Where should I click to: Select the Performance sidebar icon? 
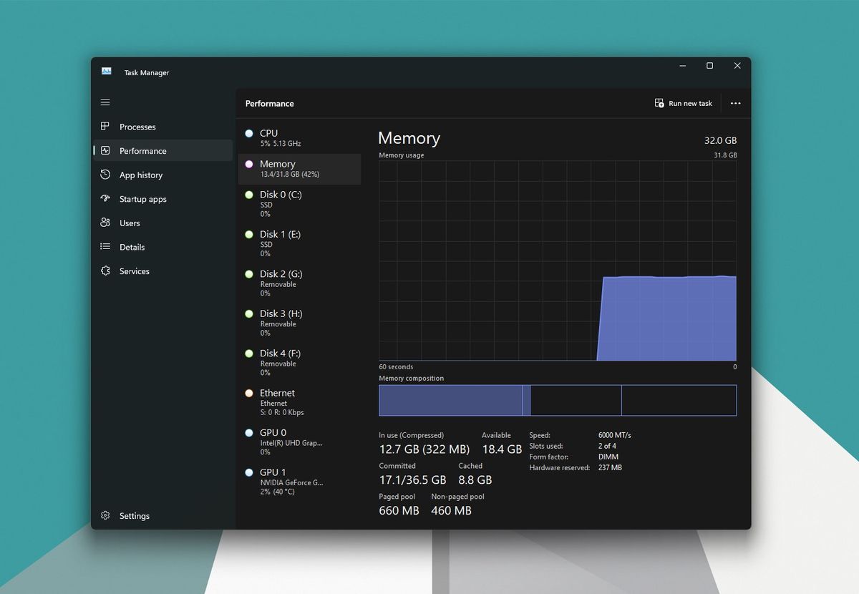click(x=105, y=150)
